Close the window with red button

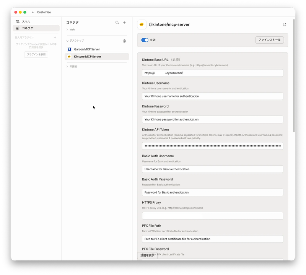(16, 12)
